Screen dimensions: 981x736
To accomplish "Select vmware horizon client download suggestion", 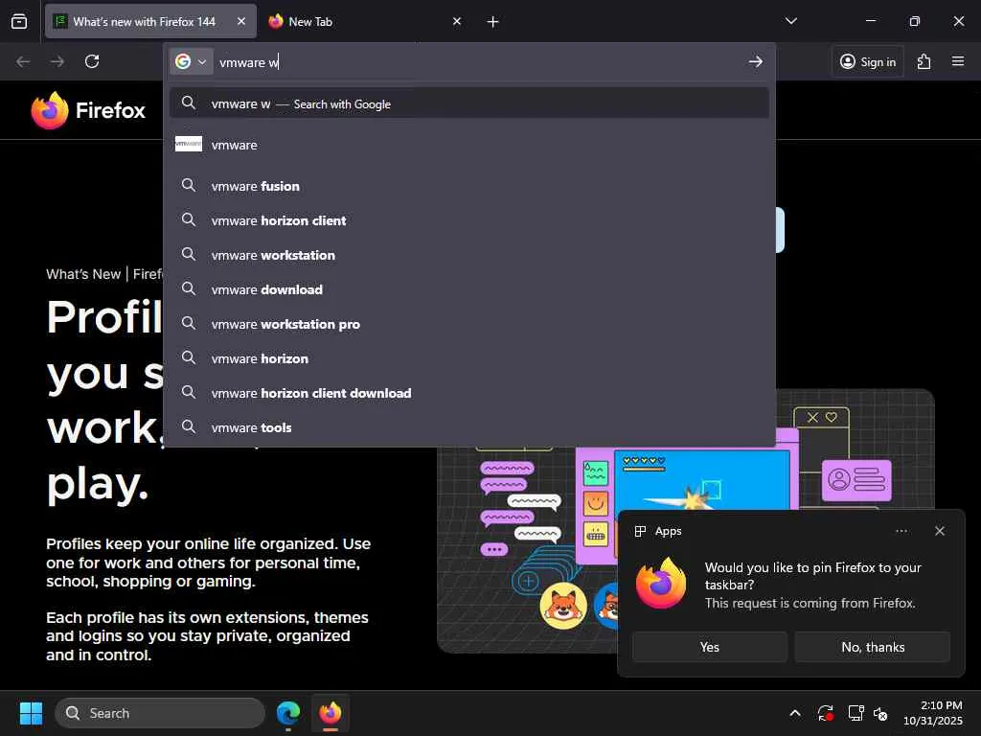I will coord(469,392).
